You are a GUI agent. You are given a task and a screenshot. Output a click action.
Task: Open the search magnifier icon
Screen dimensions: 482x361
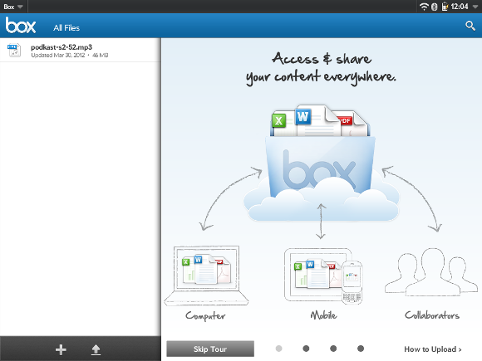(470, 26)
